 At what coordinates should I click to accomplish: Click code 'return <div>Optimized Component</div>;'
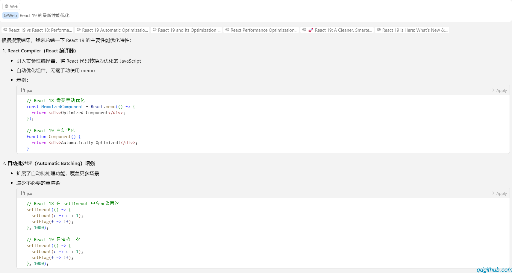pyautogui.click(x=78, y=113)
